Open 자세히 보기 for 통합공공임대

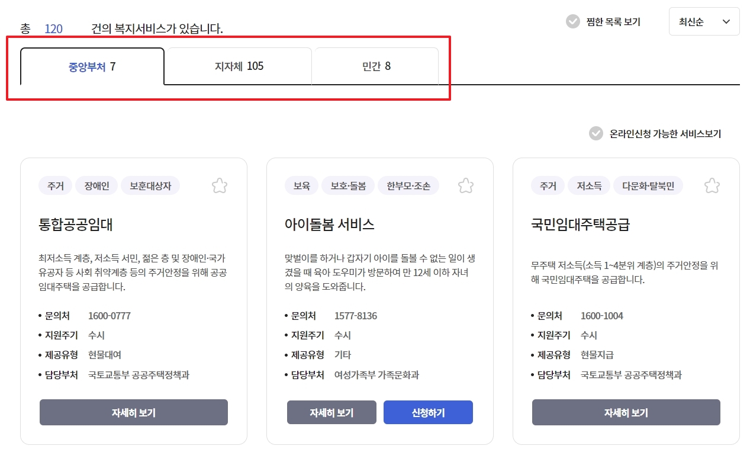click(133, 412)
